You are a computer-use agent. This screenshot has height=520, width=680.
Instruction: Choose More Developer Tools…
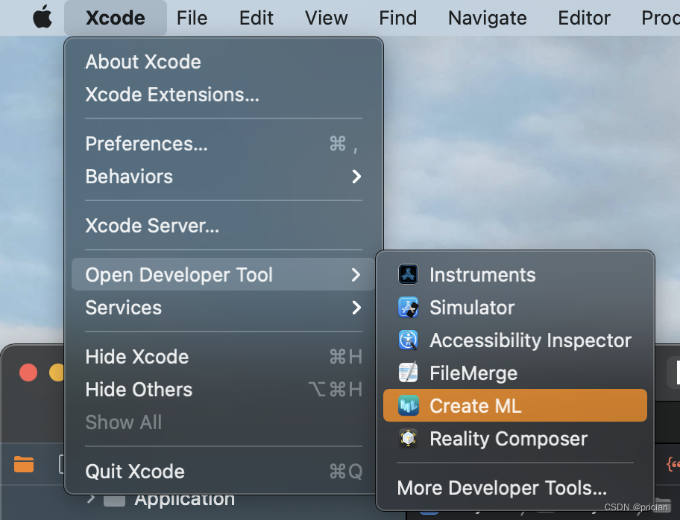[x=502, y=488]
